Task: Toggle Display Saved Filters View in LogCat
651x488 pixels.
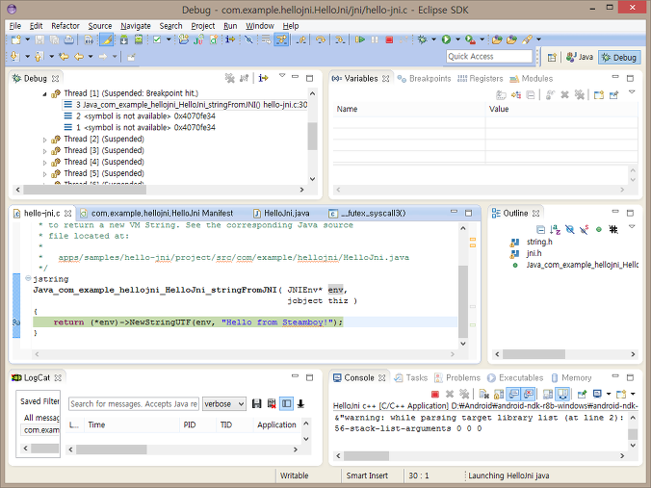Action: pyautogui.click(x=286, y=403)
